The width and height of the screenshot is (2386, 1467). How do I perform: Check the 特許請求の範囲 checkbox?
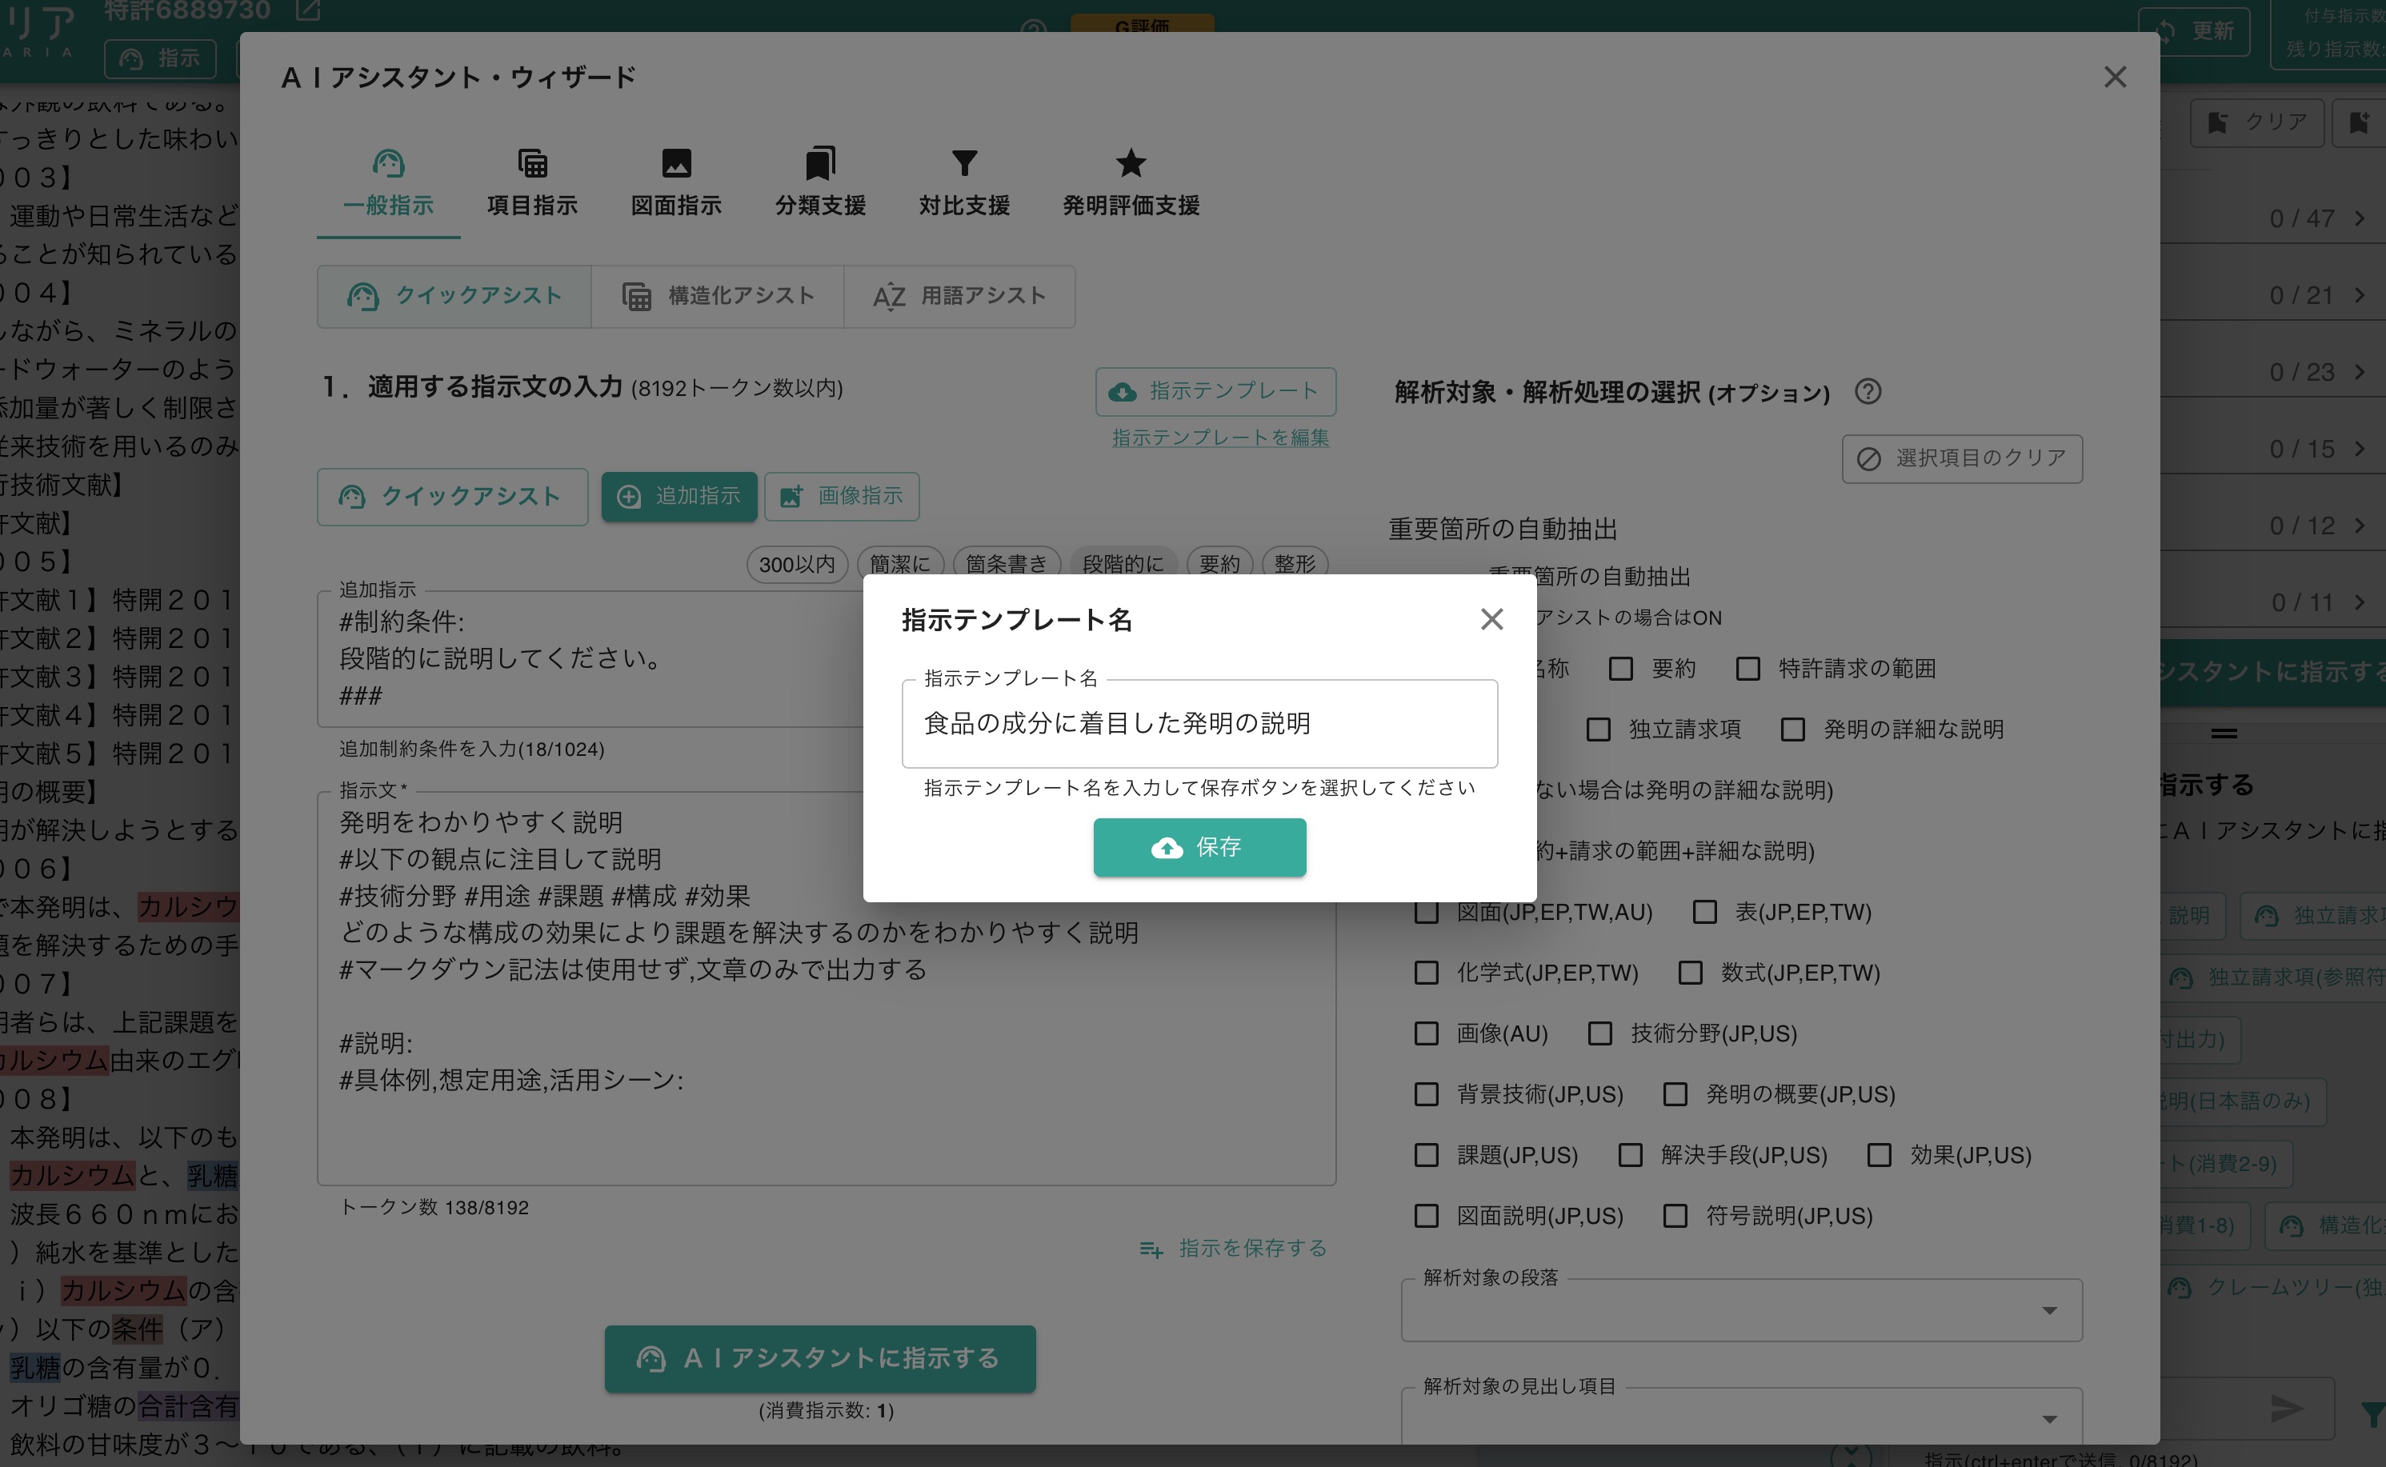pos(1747,669)
